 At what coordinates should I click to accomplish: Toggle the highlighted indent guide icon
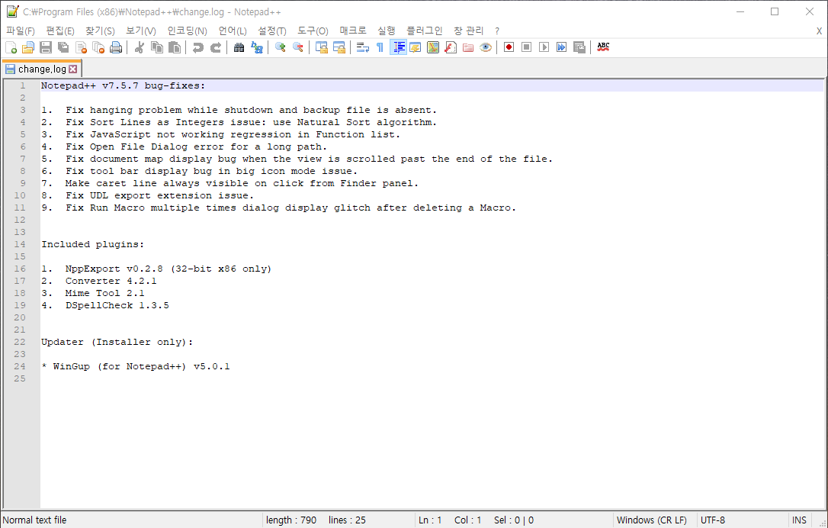(x=398, y=47)
